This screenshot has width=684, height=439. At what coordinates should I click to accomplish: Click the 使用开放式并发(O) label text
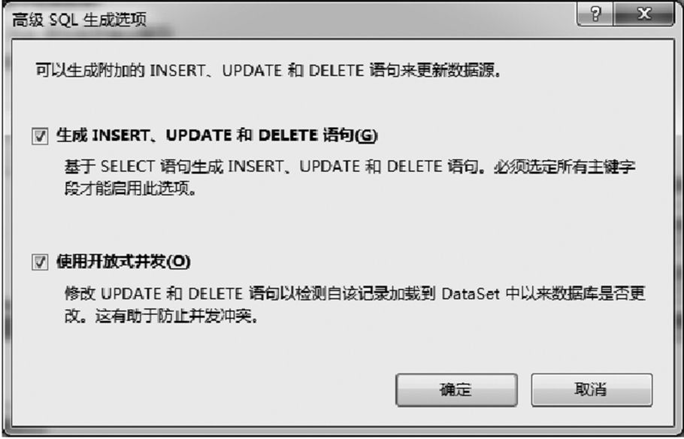[x=123, y=262]
